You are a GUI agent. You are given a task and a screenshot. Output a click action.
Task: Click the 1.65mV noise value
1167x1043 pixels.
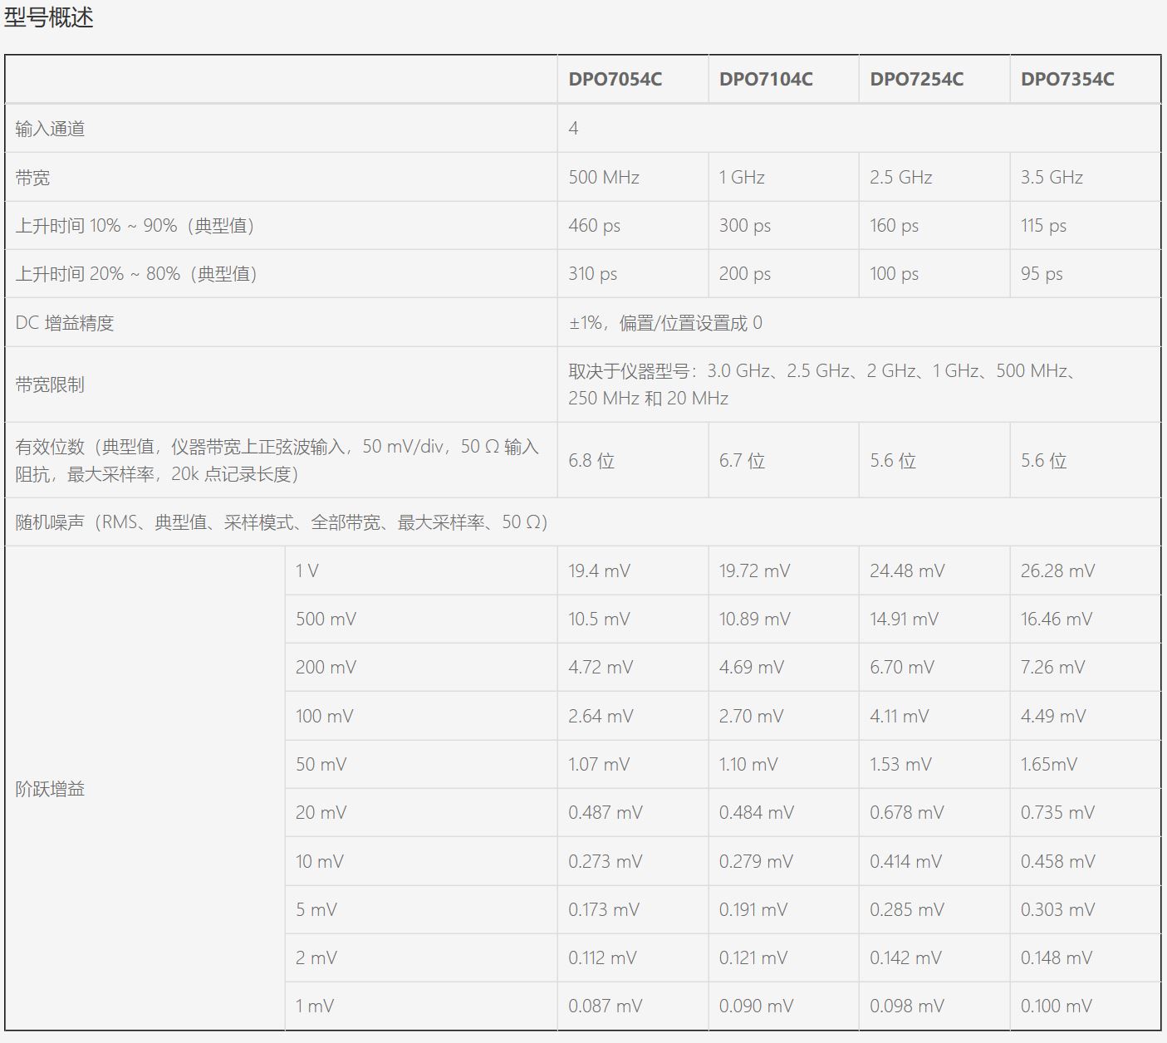(x=1048, y=765)
